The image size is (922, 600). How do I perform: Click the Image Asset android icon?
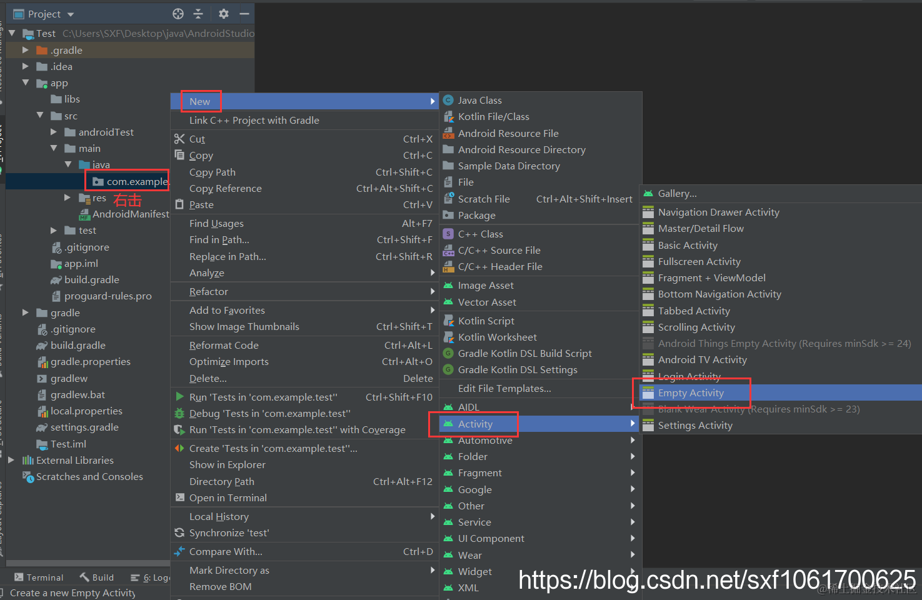click(x=448, y=286)
